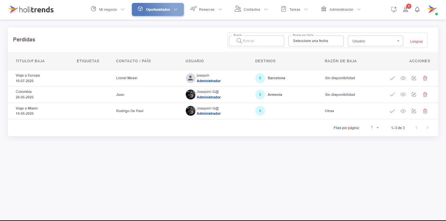Open the rows per page dropdown

tap(375, 128)
